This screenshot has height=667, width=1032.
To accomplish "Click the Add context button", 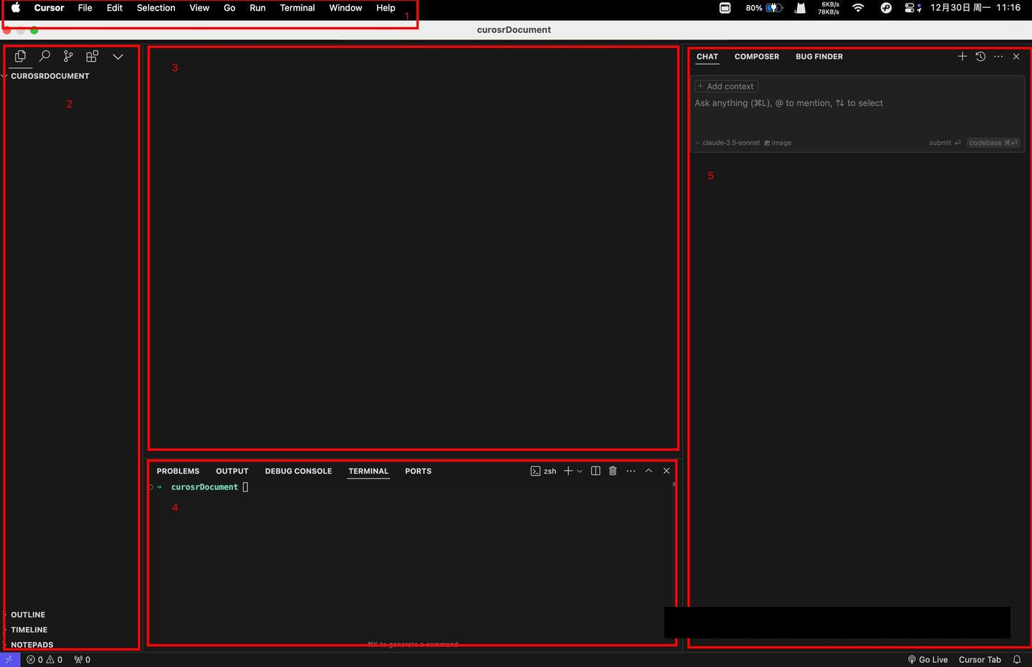I will [726, 86].
